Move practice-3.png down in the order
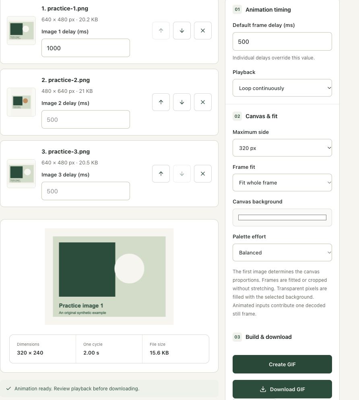The width and height of the screenshot is (359, 400). (182, 174)
